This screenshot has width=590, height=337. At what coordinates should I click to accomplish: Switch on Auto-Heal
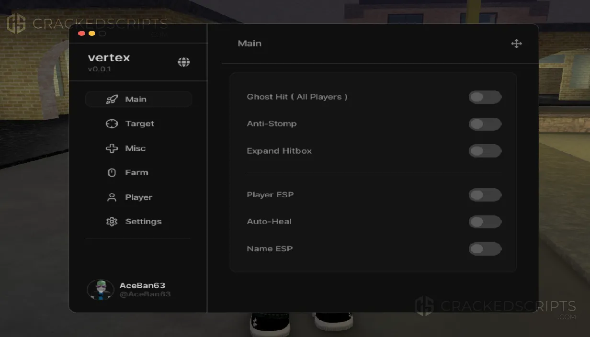(485, 222)
